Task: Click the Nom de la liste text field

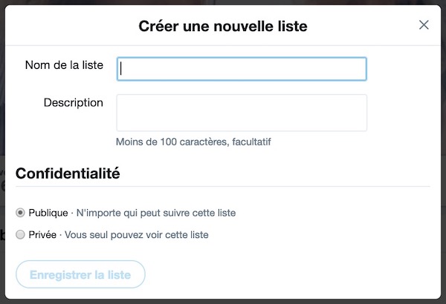Action: pyautogui.click(x=242, y=69)
